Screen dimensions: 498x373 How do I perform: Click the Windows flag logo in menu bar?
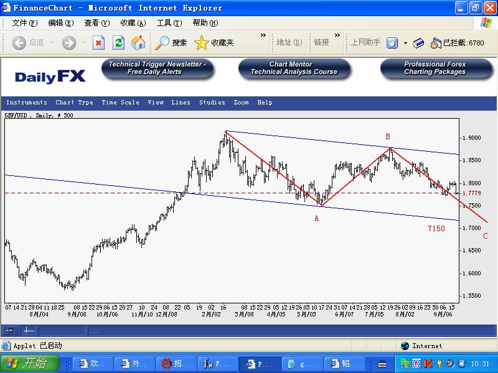click(x=486, y=23)
